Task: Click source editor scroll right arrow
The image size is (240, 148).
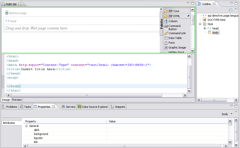Action: [185, 95]
